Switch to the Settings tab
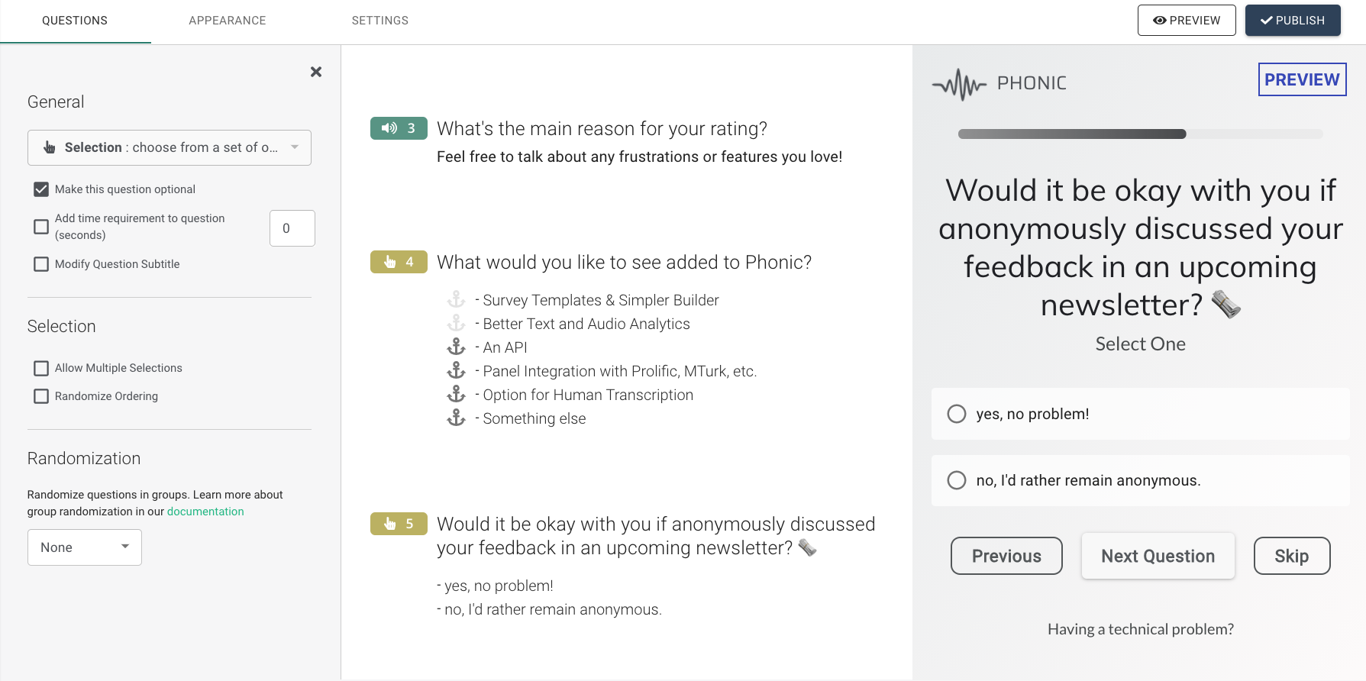Image resolution: width=1366 pixels, height=681 pixels. pos(380,21)
